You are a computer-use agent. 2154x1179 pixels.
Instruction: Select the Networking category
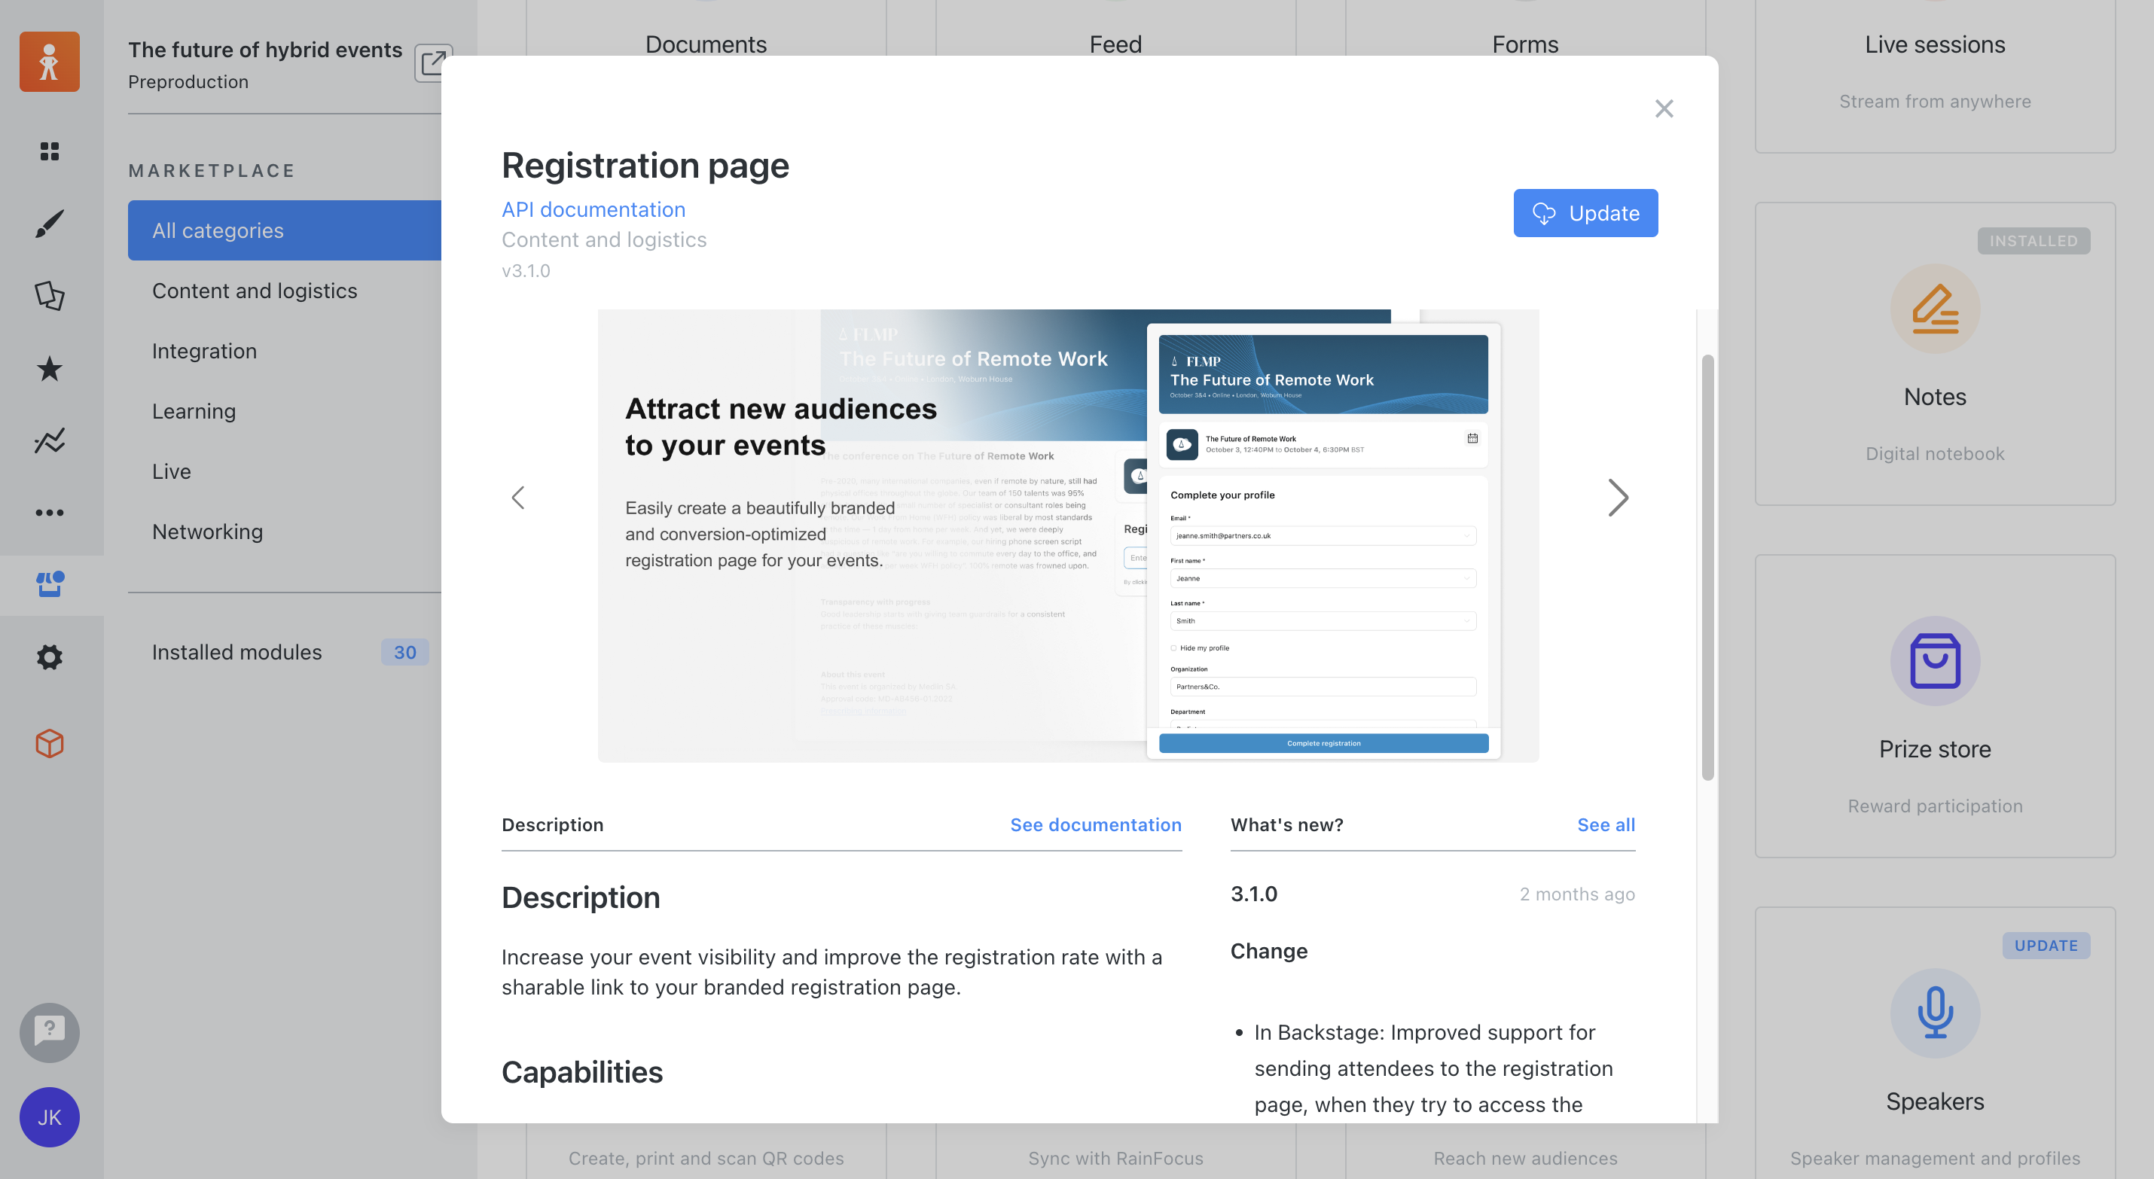tap(206, 531)
